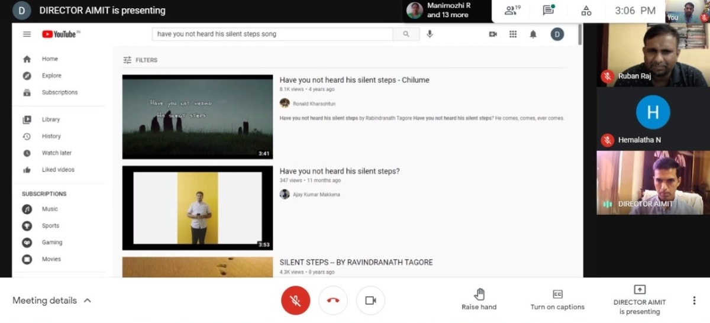This screenshot has height=323, width=710.
Task: Open 'SILENT STEPS -- BY RAVINDRANATH TAGORE' title
Action: [x=356, y=262]
